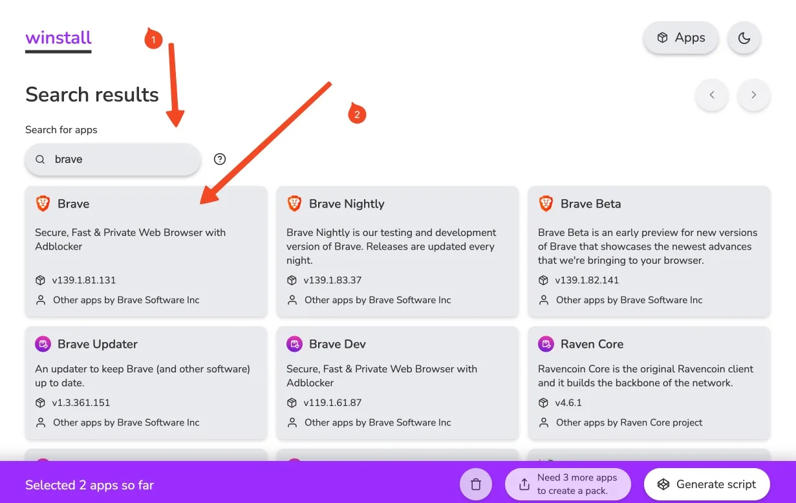
Task: Click the search help question icon
Action: point(220,159)
